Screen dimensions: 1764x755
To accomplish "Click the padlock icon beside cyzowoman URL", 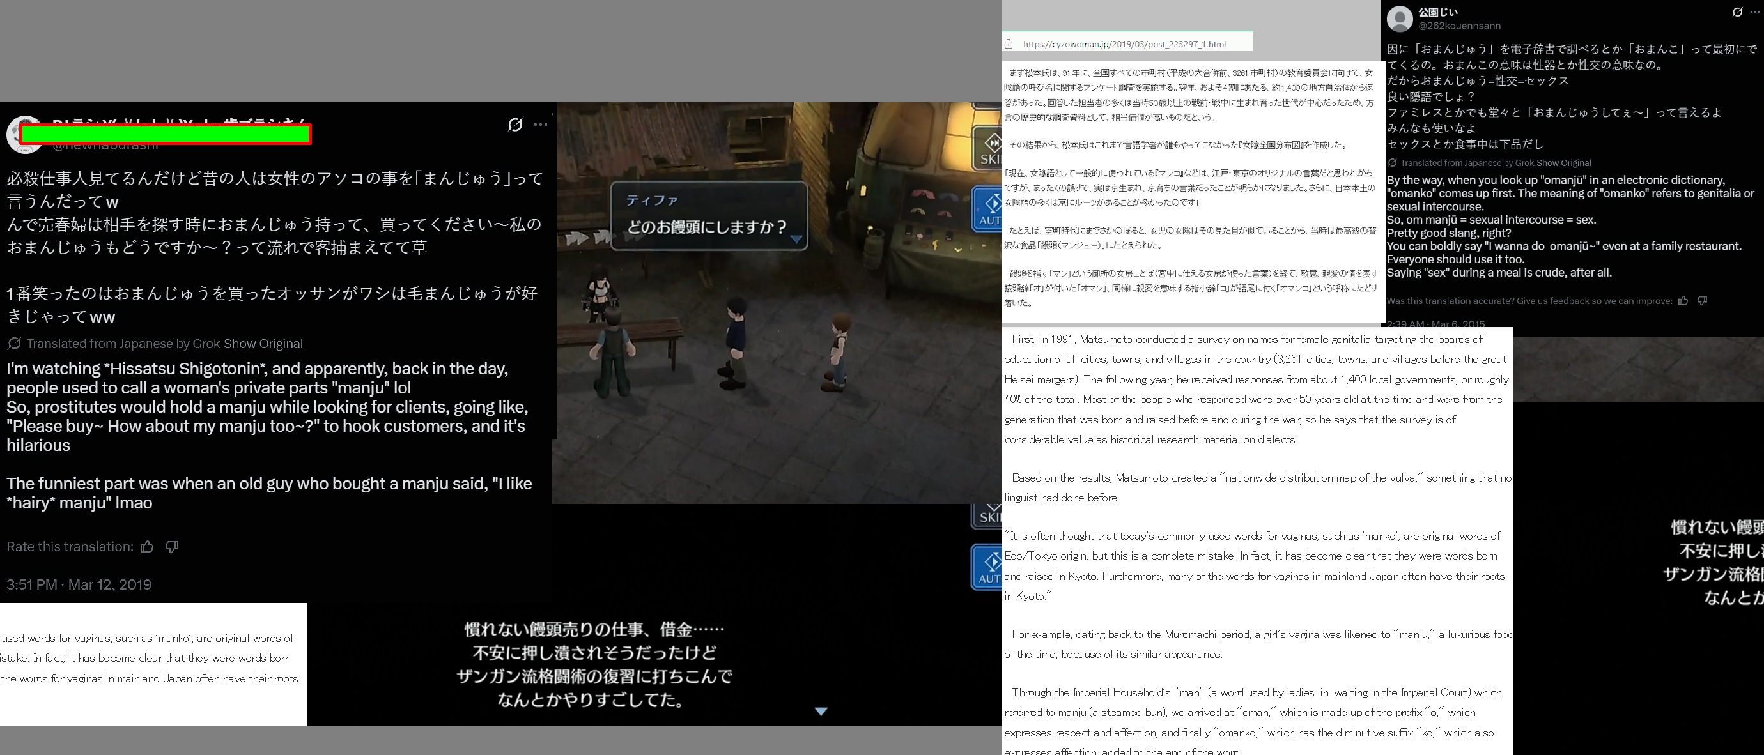I will click(x=1009, y=44).
